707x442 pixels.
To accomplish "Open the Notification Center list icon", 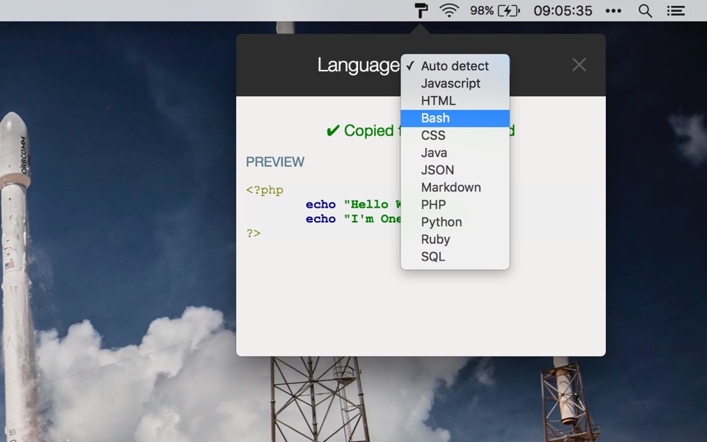I will tap(676, 11).
